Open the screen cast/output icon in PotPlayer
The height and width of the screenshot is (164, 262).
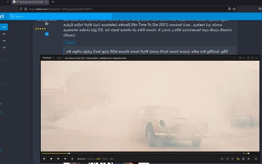222,159
